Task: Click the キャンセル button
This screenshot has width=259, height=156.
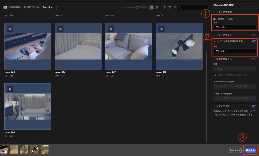Action: tap(235, 150)
